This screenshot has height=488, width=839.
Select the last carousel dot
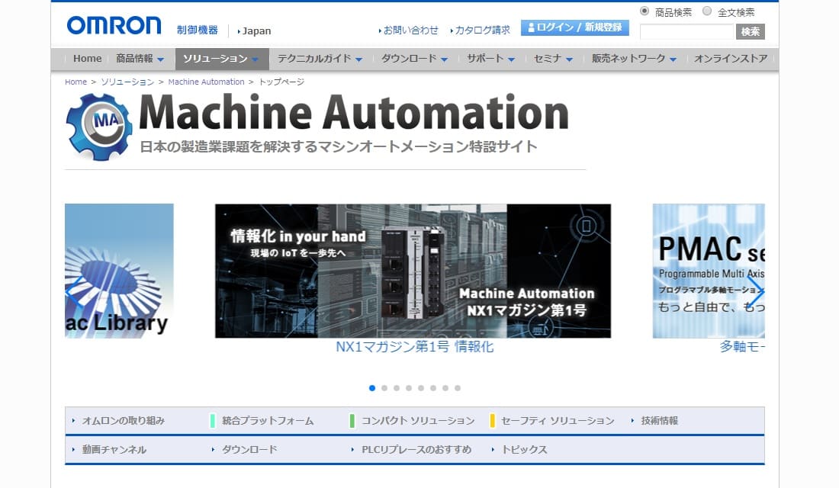458,388
